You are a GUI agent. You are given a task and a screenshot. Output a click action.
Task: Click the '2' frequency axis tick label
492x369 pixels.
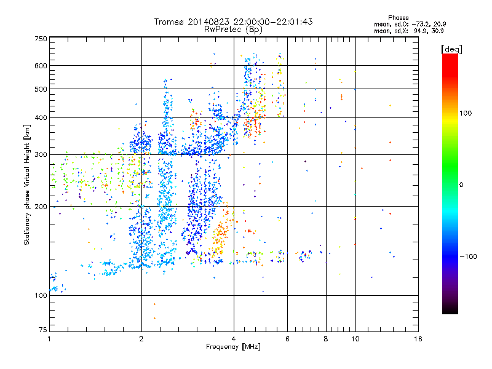click(141, 339)
